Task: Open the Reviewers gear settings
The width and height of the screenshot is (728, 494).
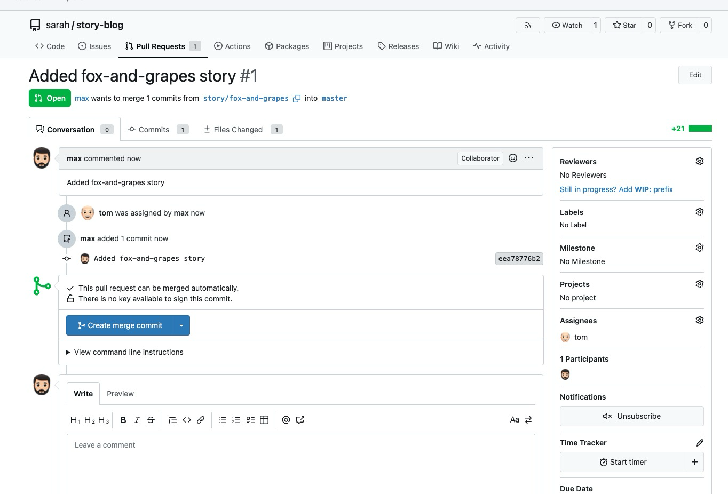Action: coord(699,161)
